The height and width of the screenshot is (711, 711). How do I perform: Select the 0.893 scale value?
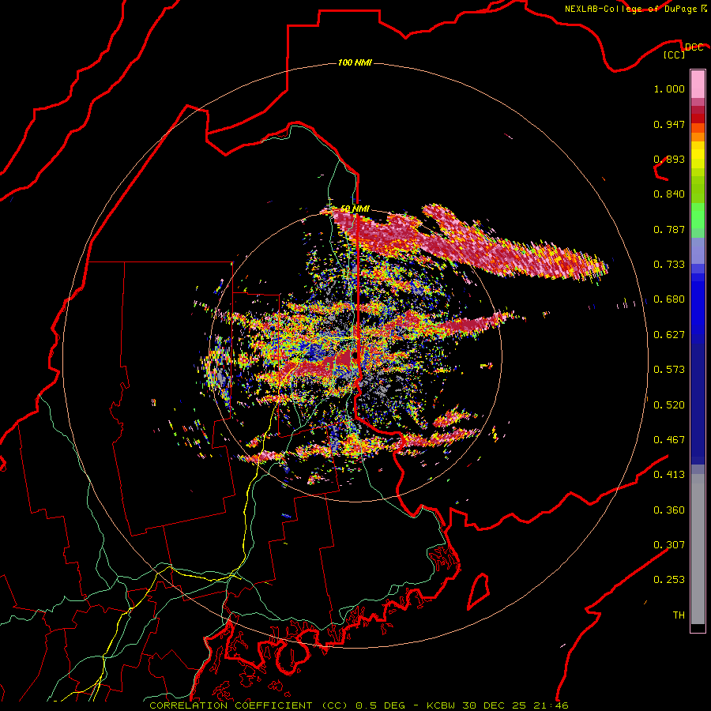(669, 159)
